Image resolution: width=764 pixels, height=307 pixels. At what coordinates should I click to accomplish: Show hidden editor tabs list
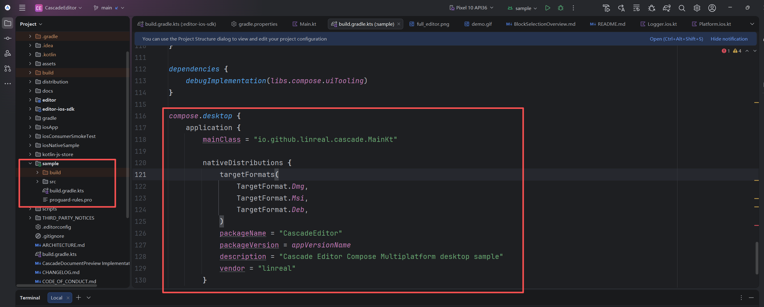tap(752, 24)
